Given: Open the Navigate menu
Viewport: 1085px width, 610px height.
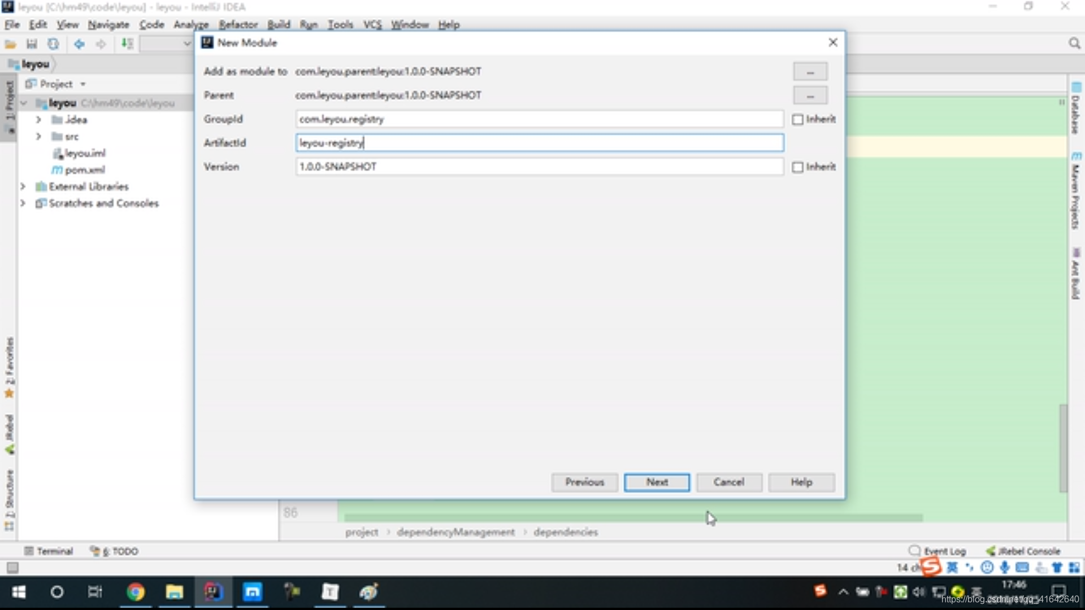Looking at the screenshot, I should (x=108, y=24).
